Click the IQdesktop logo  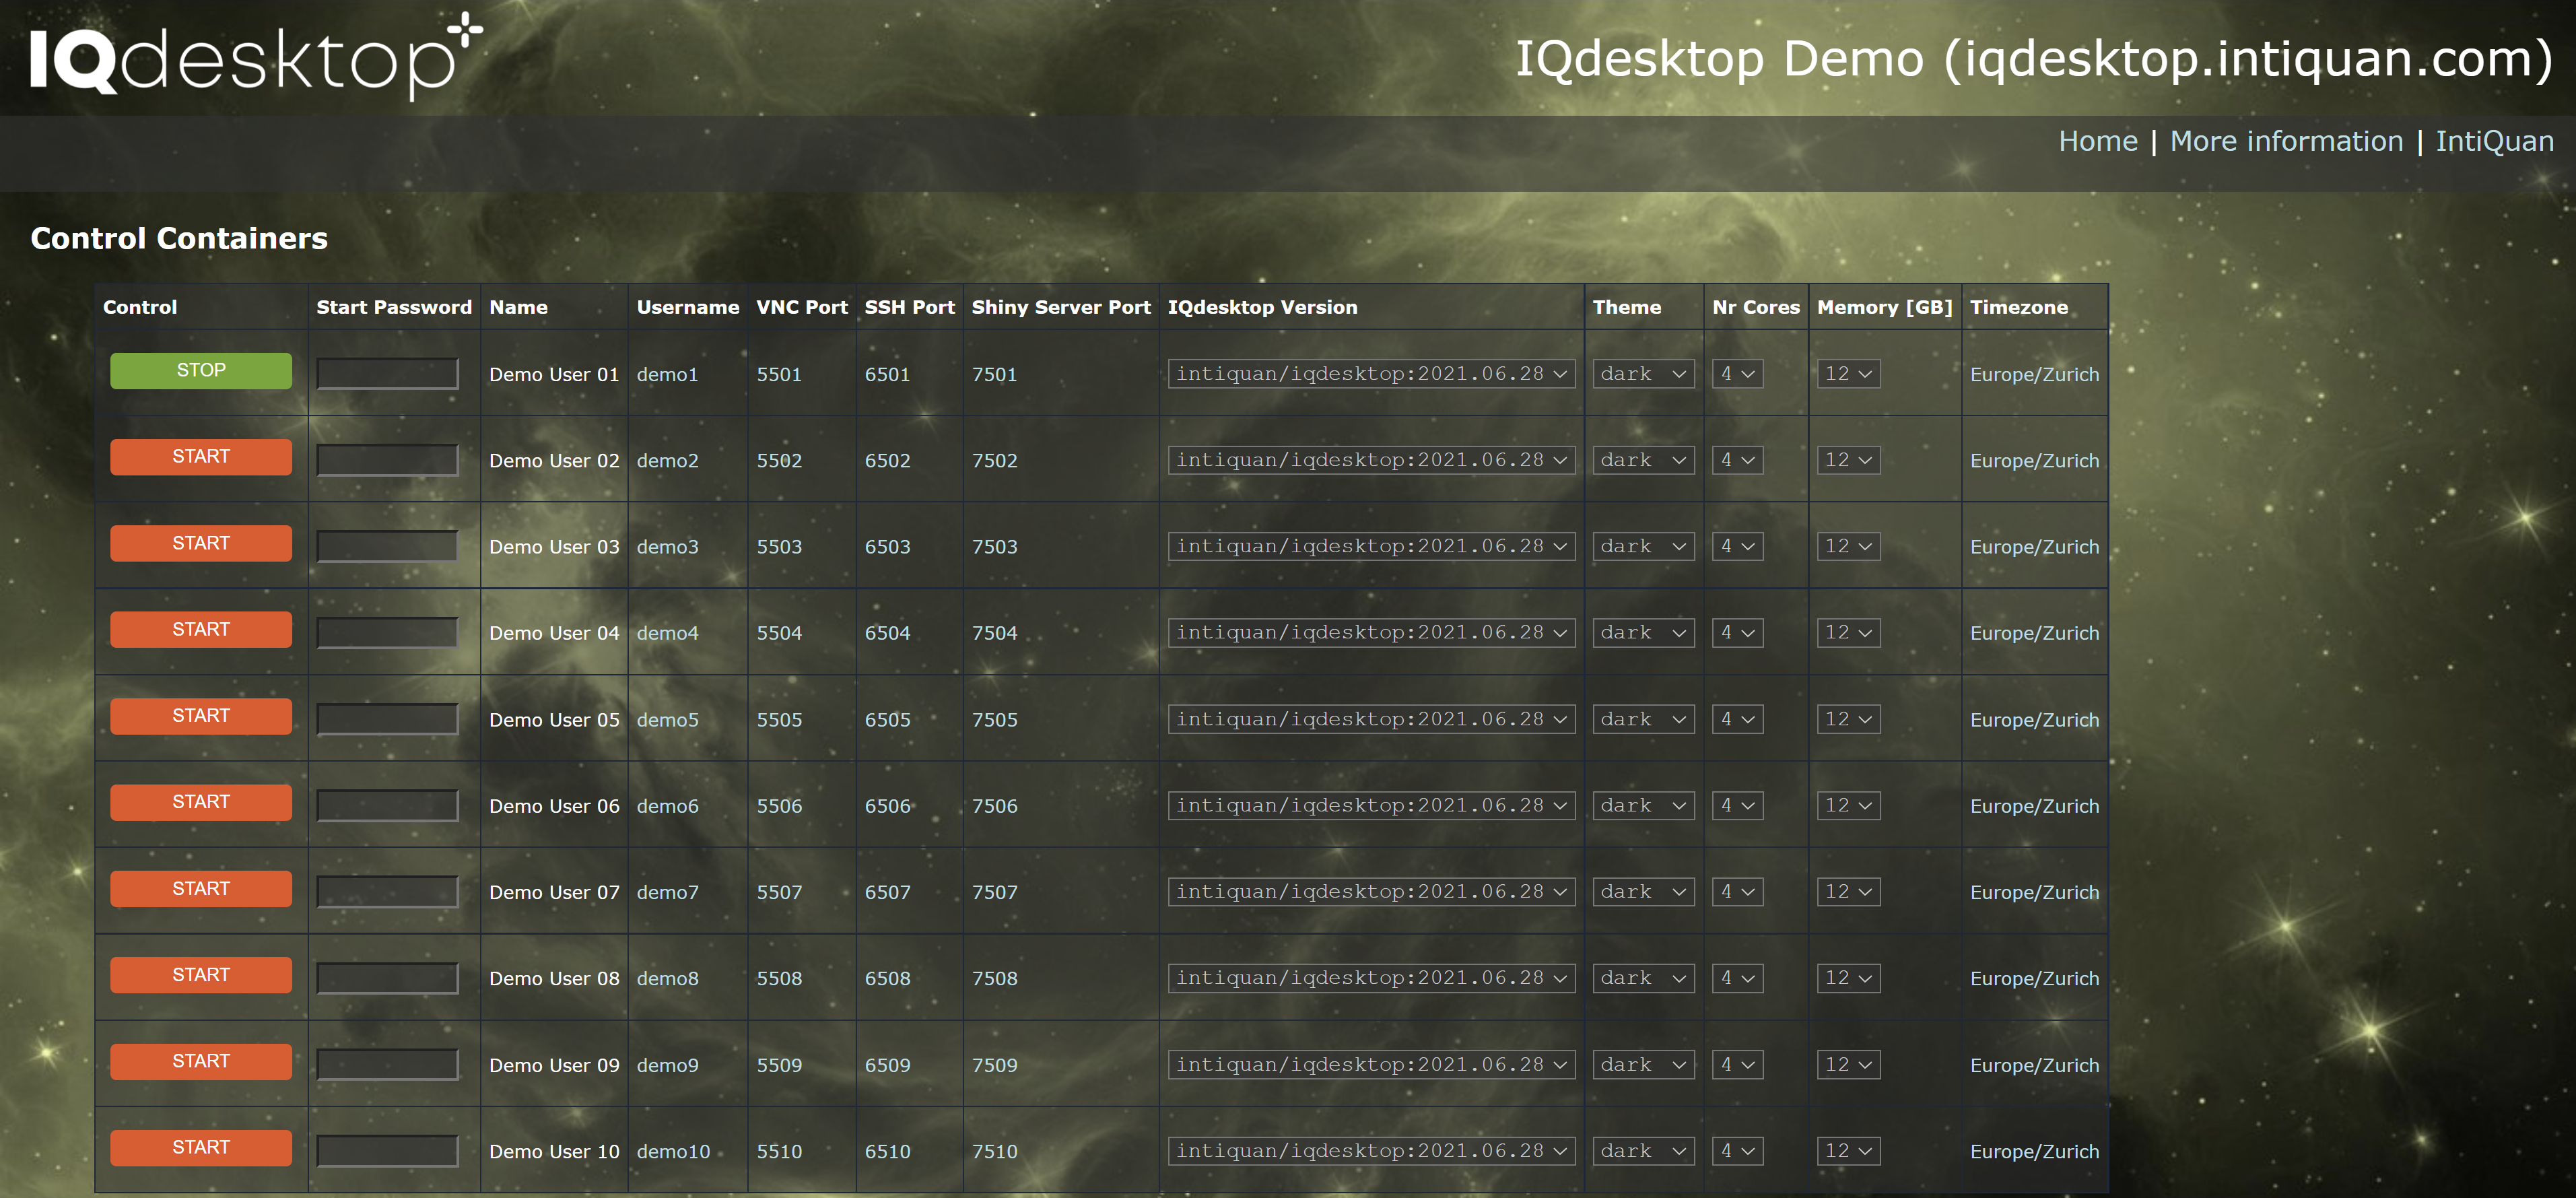(256, 56)
